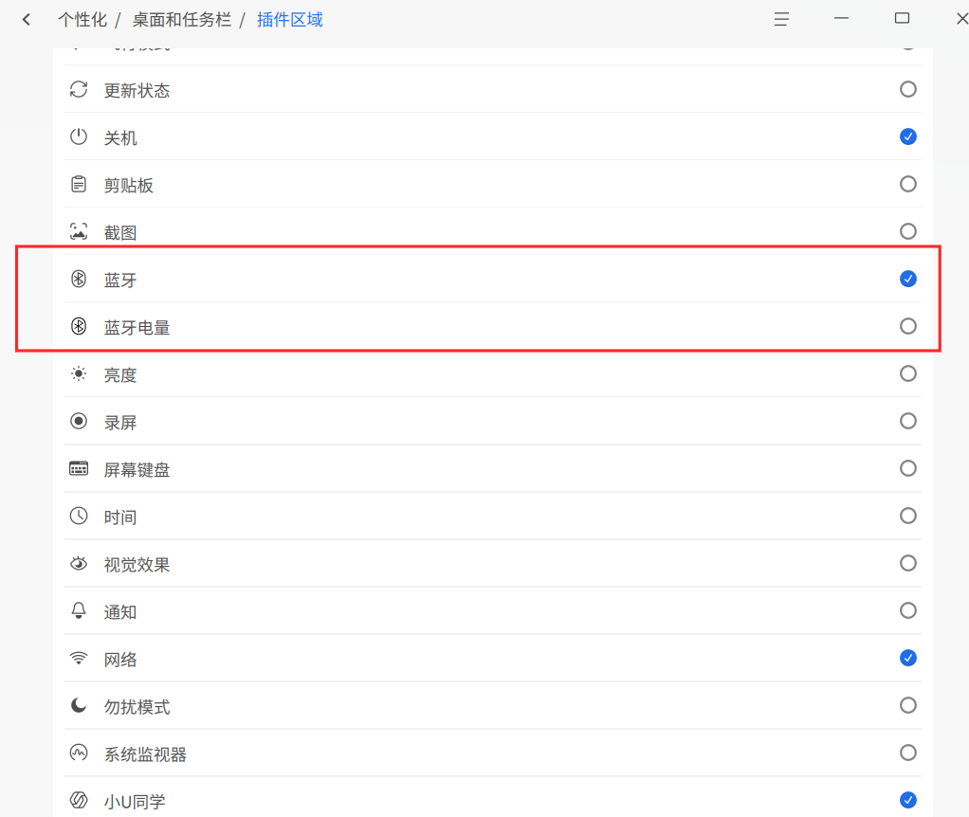Screen dimensions: 969x817
Task: Select the 通知 label text
Action: pos(119,612)
